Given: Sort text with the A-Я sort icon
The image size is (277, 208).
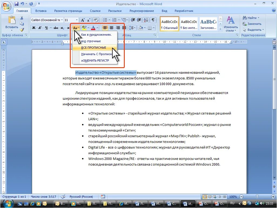Looking at the screenshot, I should pos(146,20).
